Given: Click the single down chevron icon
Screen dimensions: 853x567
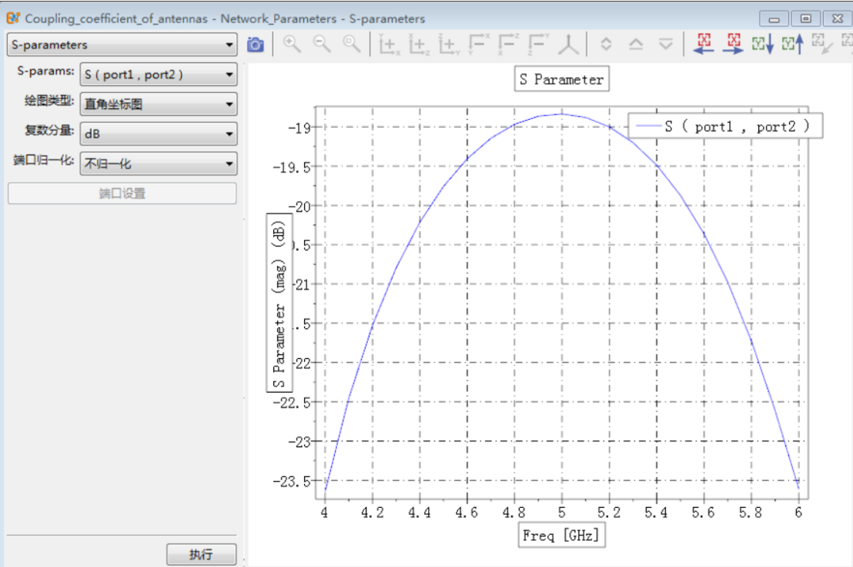Looking at the screenshot, I should click(x=666, y=44).
